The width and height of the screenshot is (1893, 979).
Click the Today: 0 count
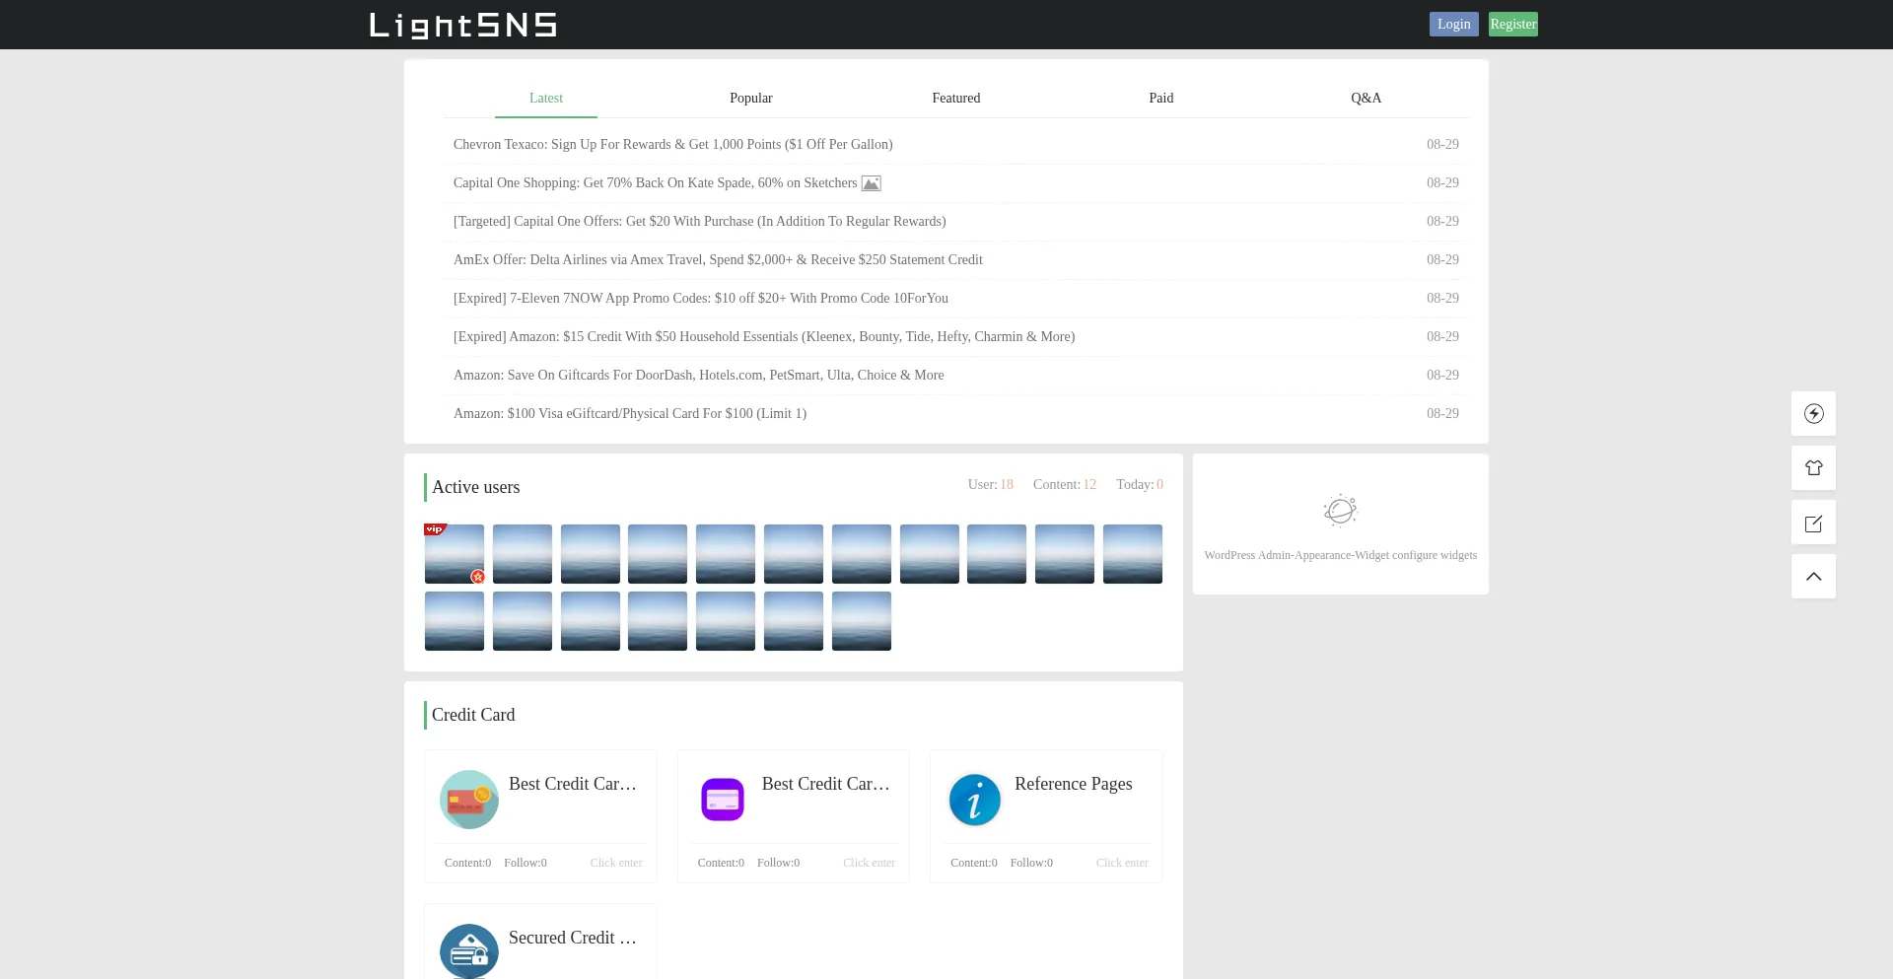[x=1140, y=485]
